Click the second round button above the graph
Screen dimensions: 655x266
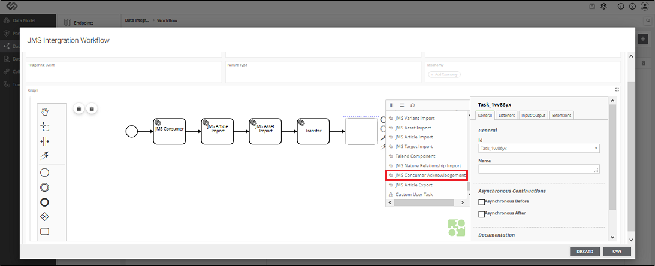(x=92, y=108)
